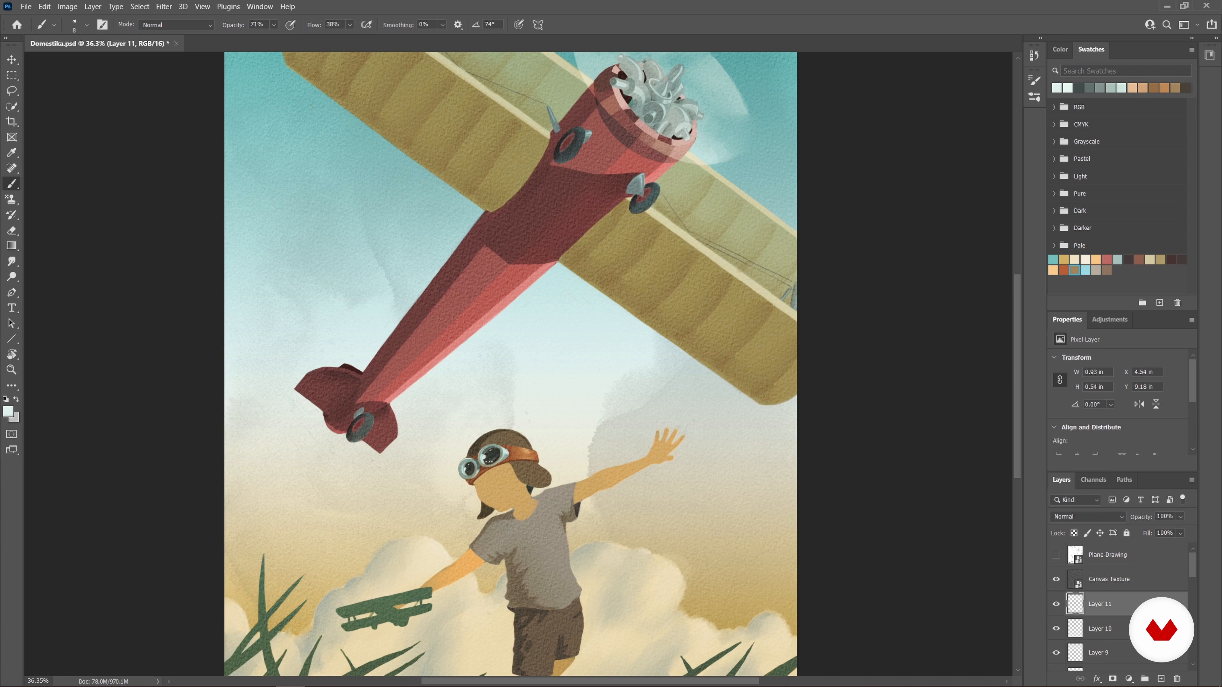1222x687 pixels.
Task: Select the Crop tool
Action: (x=11, y=122)
